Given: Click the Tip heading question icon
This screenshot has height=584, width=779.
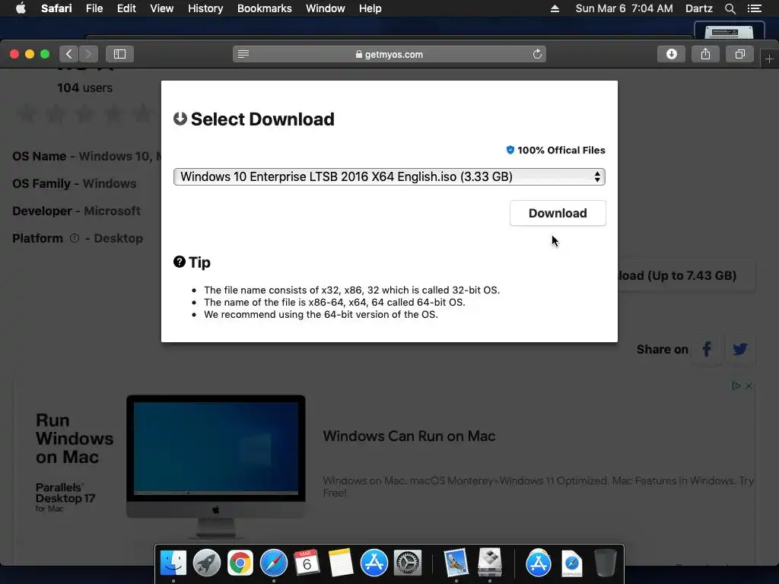Looking at the screenshot, I should coord(180,262).
